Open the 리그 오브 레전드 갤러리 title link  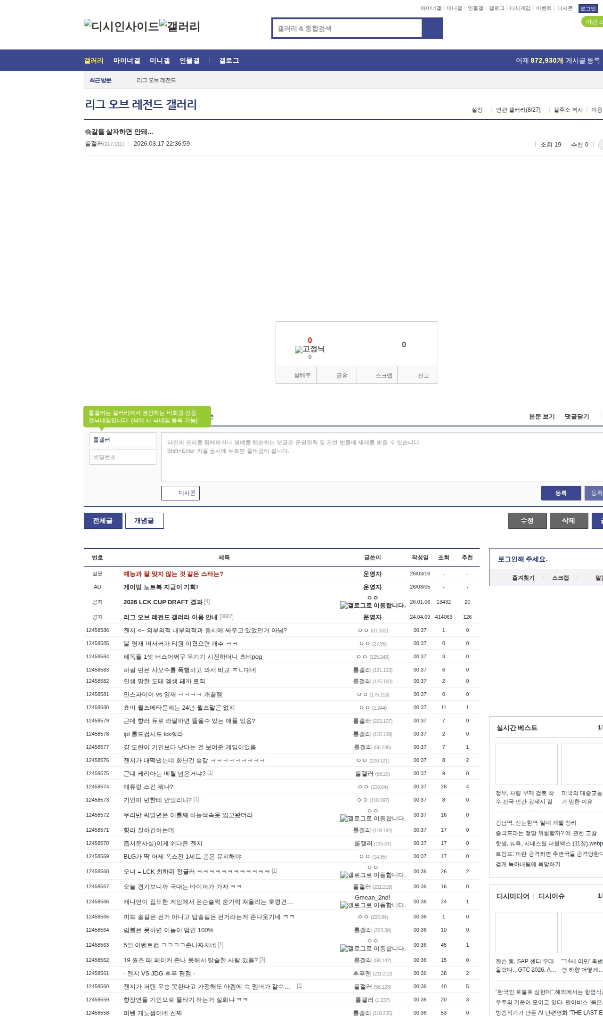click(x=141, y=104)
